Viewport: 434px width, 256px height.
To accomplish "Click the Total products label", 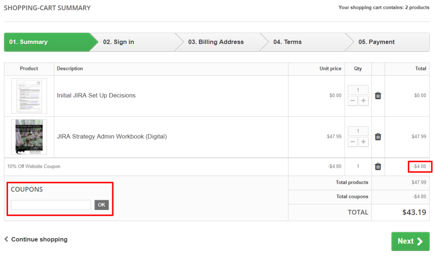I will (352, 182).
